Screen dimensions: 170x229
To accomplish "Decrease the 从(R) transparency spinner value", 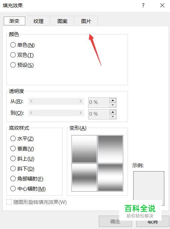I will coord(113,105).
